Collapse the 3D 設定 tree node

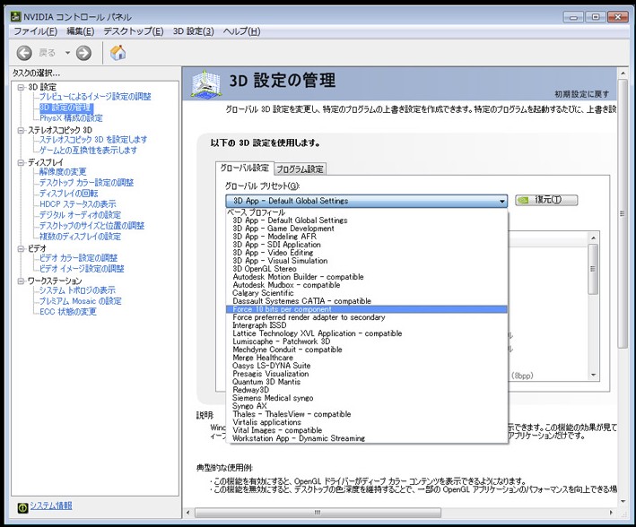21,87
